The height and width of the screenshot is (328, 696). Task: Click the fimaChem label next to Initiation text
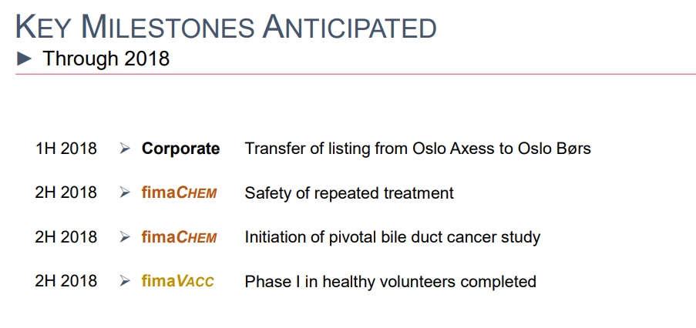click(x=180, y=237)
